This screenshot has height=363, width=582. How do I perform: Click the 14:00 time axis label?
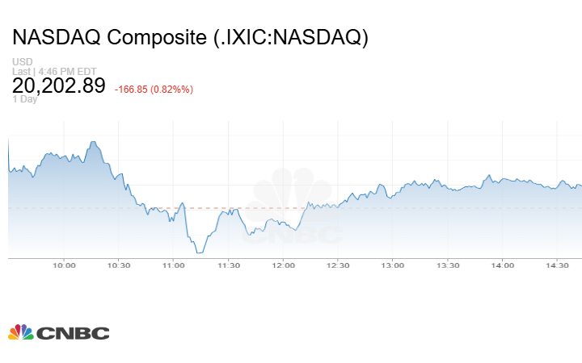pos(503,265)
